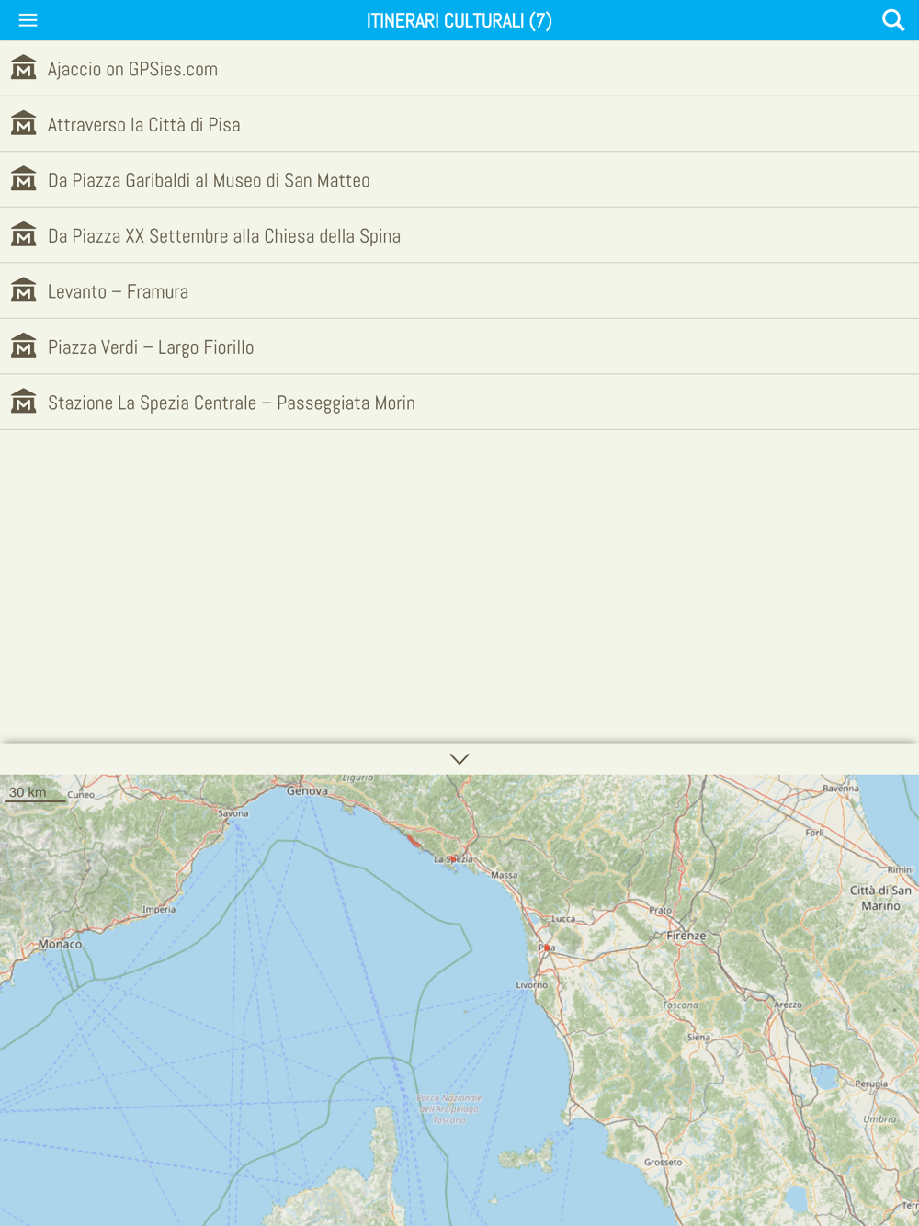Click the red route line near Levanto coast

click(x=414, y=842)
